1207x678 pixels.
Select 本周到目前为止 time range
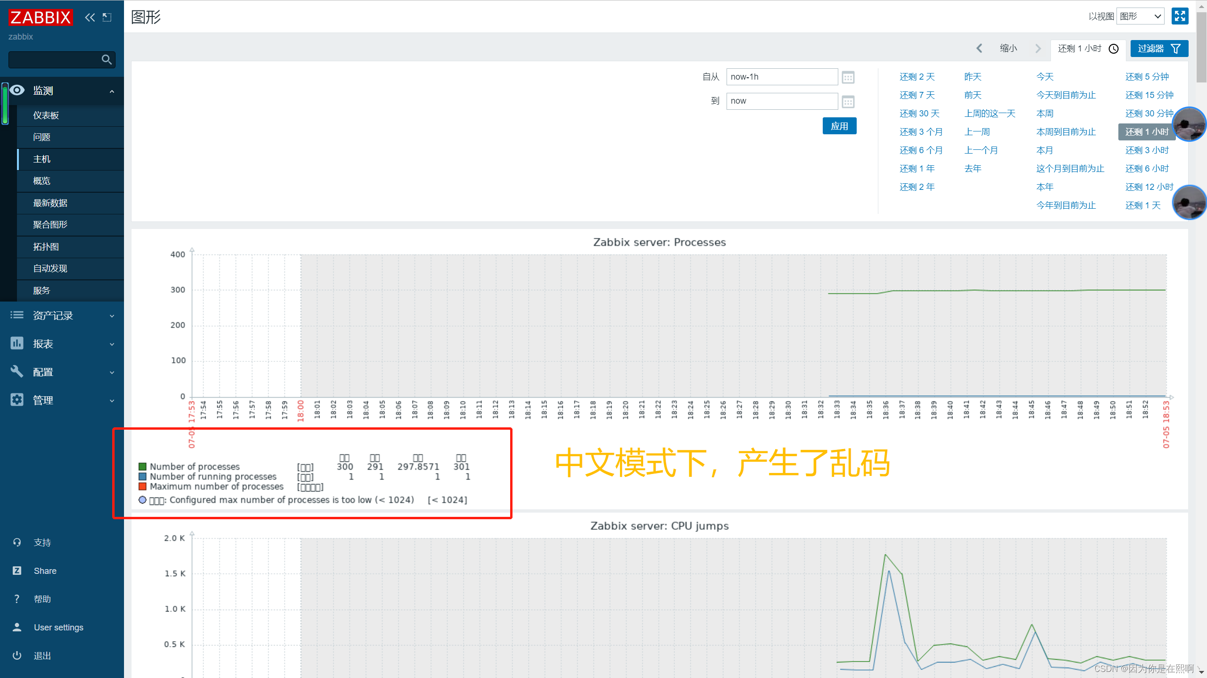point(1066,132)
